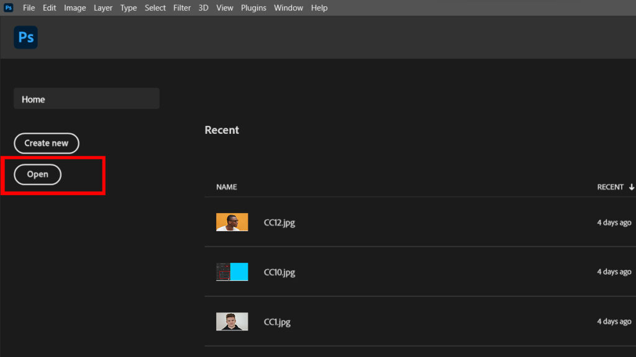Open the CC10.jpg thumbnail image

pyautogui.click(x=232, y=272)
